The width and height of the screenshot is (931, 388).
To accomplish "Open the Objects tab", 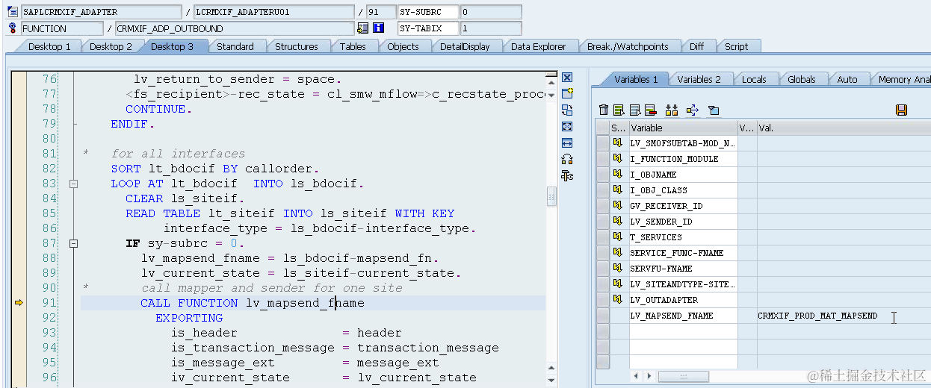I will coord(403,46).
